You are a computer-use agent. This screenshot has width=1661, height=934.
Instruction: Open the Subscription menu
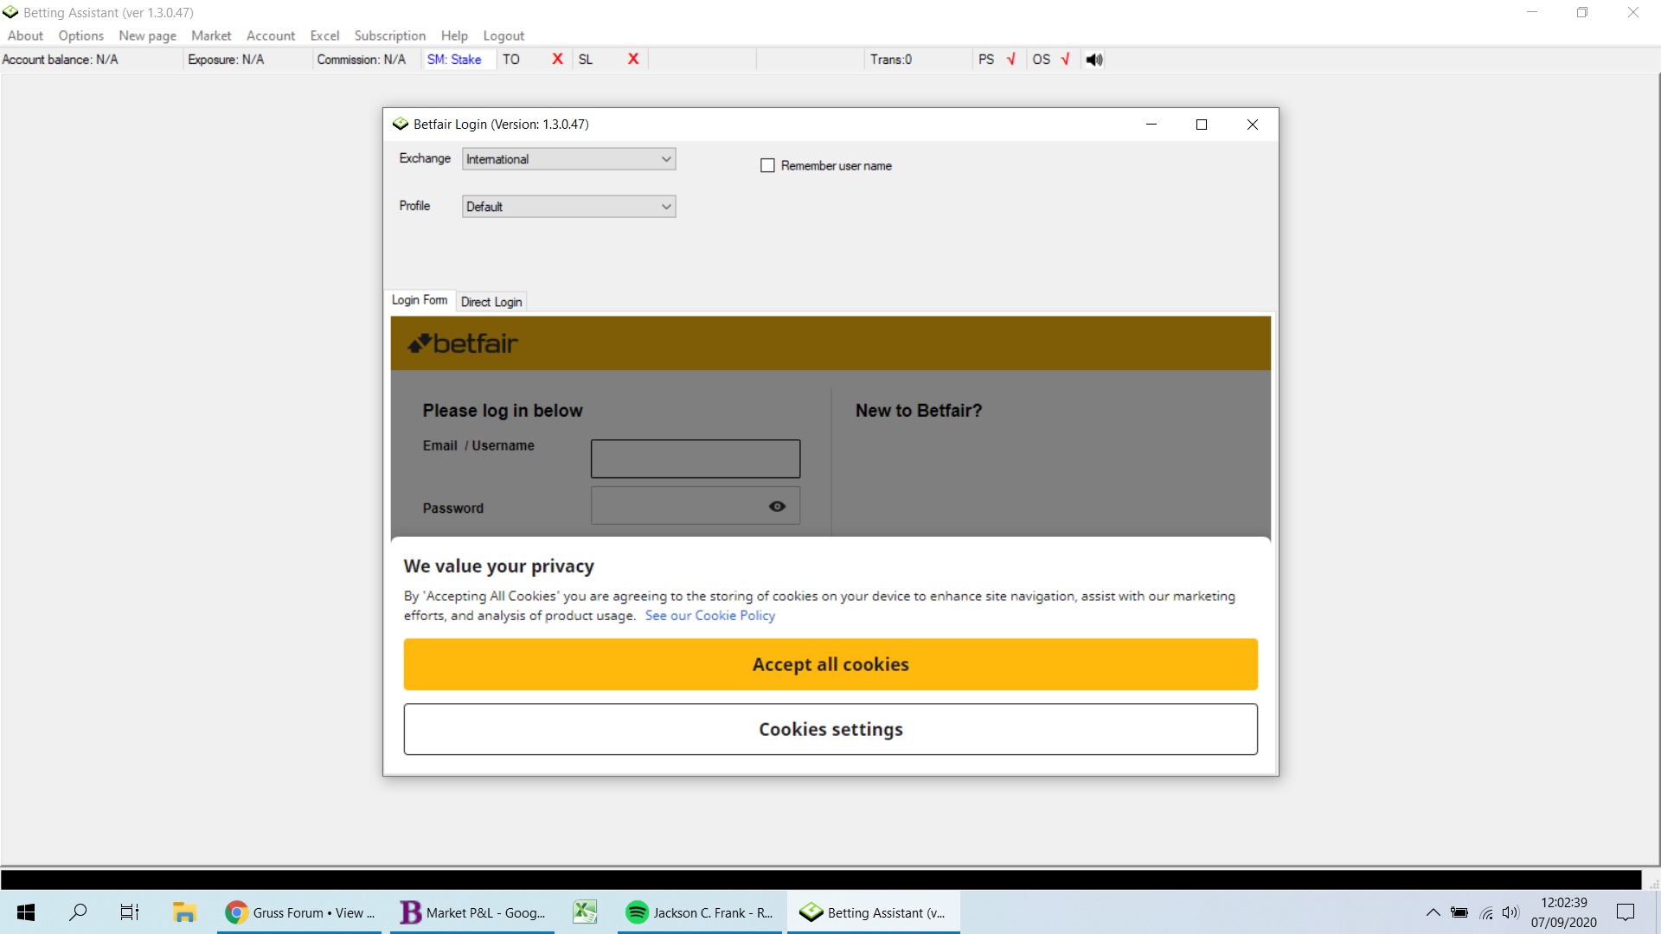[x=390, y=35]
